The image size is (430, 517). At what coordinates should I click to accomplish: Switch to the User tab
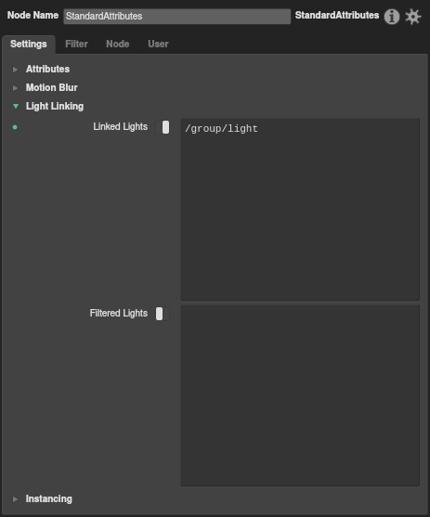[158, 44]
